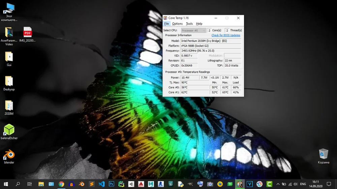Image resolution: width=337 pixels, height=189 pixels.
Task: Switch to Core Temp taskbar icon
Action: 240,184
